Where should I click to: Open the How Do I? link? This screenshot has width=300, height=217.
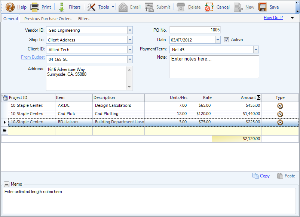coord(273,18)
